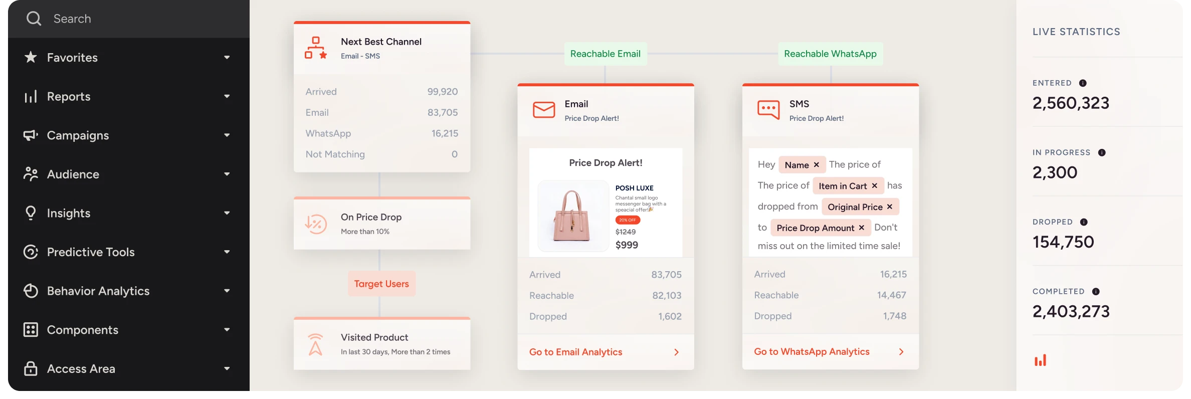This screenshot has height=399, width=1191.
Task: Click the POSH LUXE brand name
Action: pyautogui.click(x=634, y=188)
